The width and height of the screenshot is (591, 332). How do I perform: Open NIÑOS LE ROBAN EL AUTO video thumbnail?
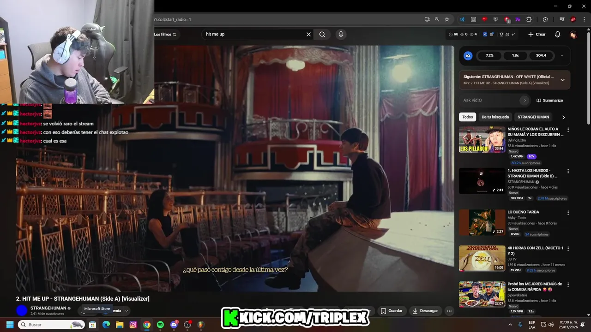[x=482, y=139]
